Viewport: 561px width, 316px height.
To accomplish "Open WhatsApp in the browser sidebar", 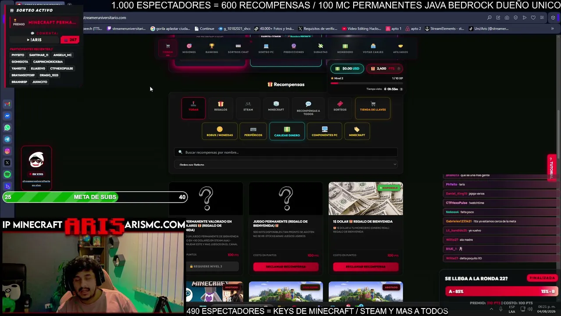I will coord(7,128).
